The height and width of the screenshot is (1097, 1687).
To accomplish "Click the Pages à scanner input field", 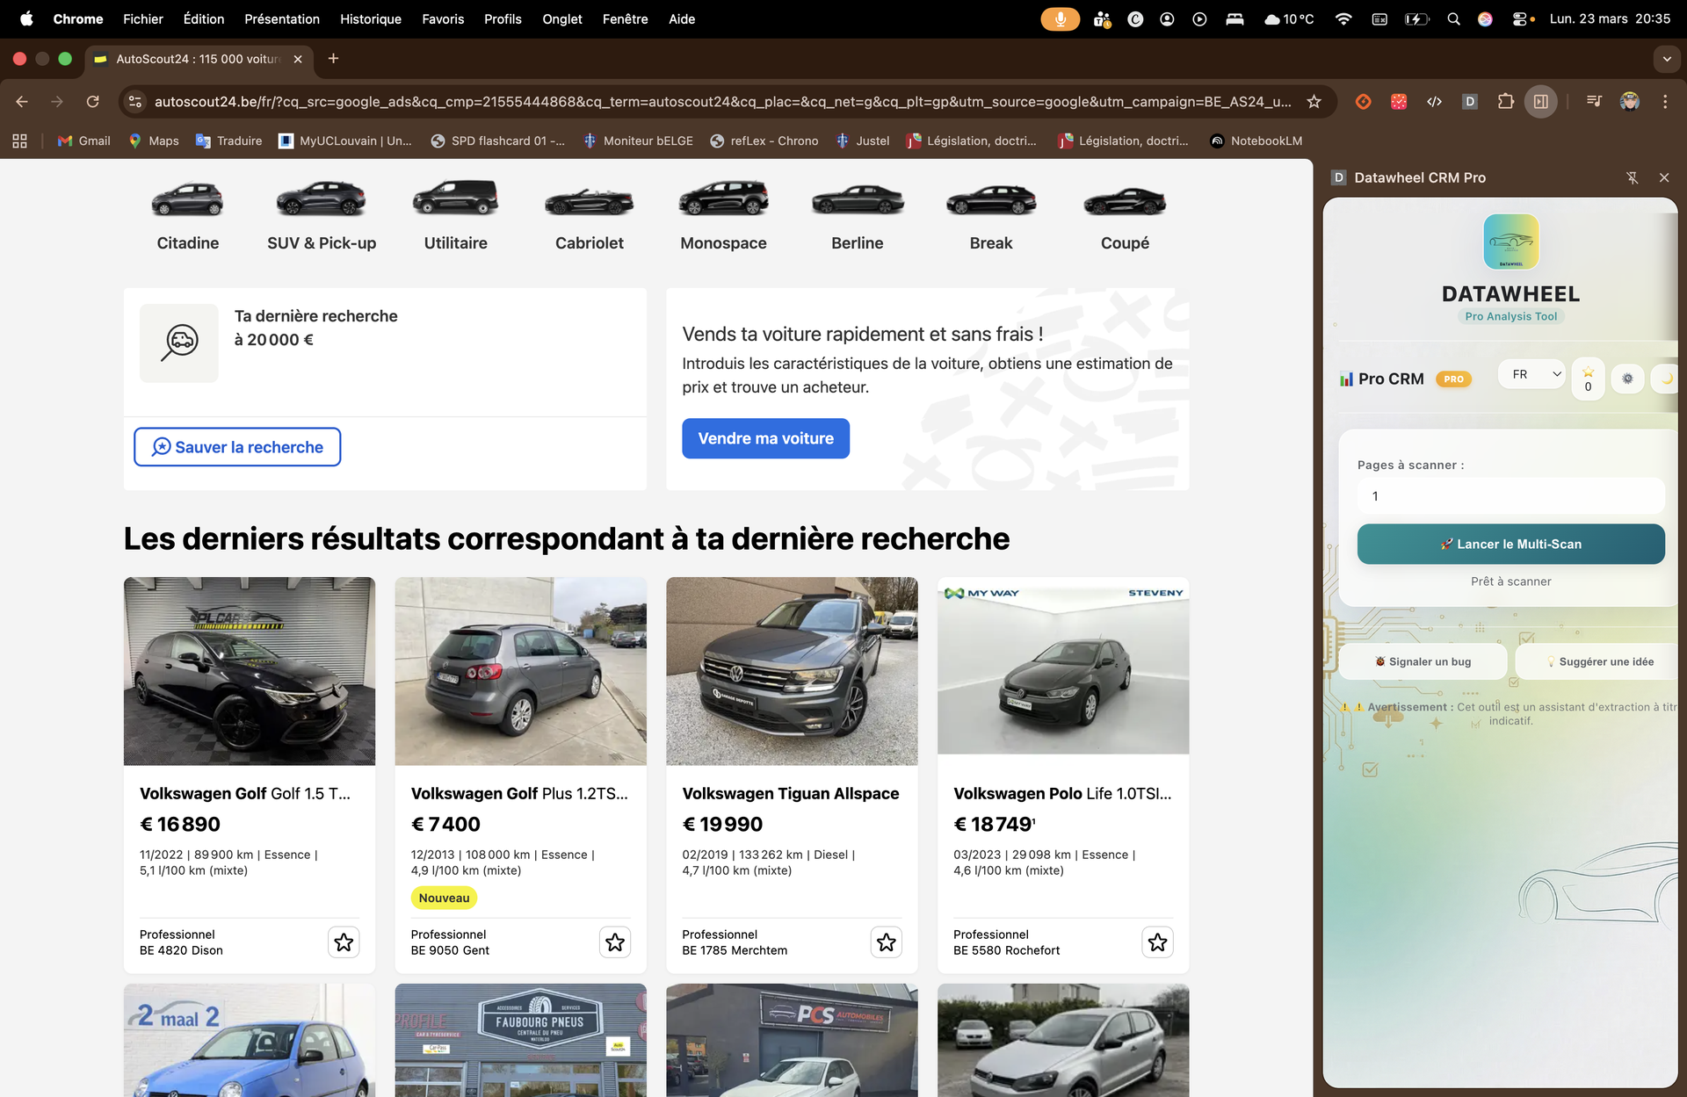I will (1510, 496).
